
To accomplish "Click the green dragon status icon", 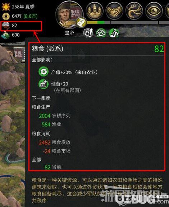I will coord(101,33).
